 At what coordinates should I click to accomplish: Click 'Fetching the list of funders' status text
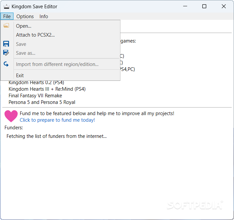[x=56, y=136]
